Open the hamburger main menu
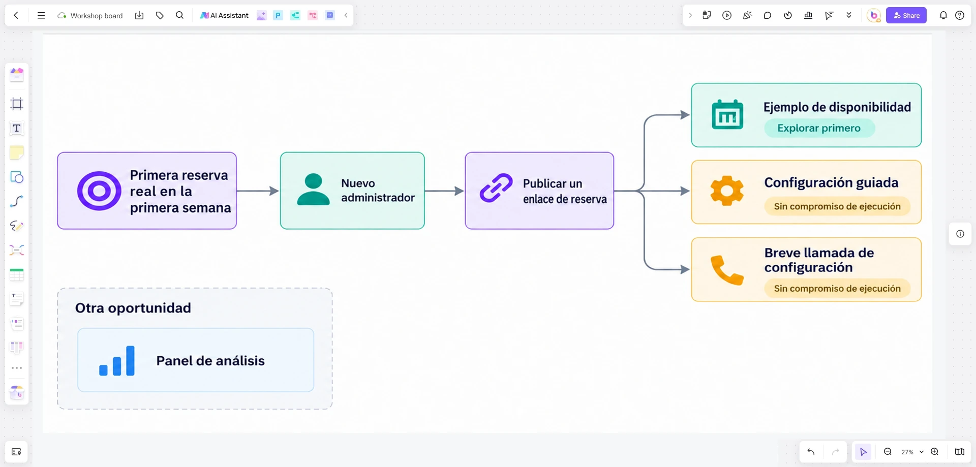 (x=41, y=15)
